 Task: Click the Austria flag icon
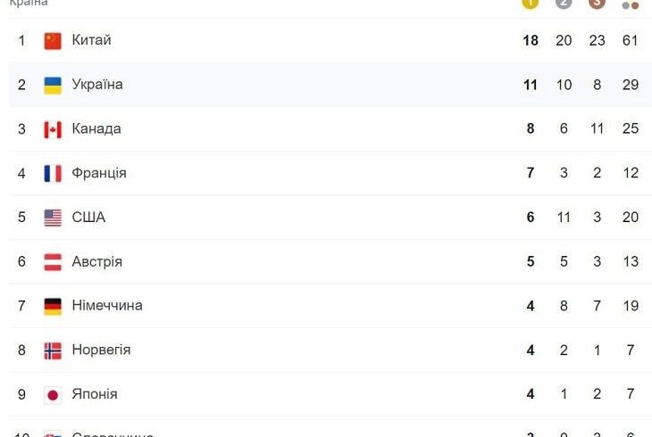[x=53, y=262]
